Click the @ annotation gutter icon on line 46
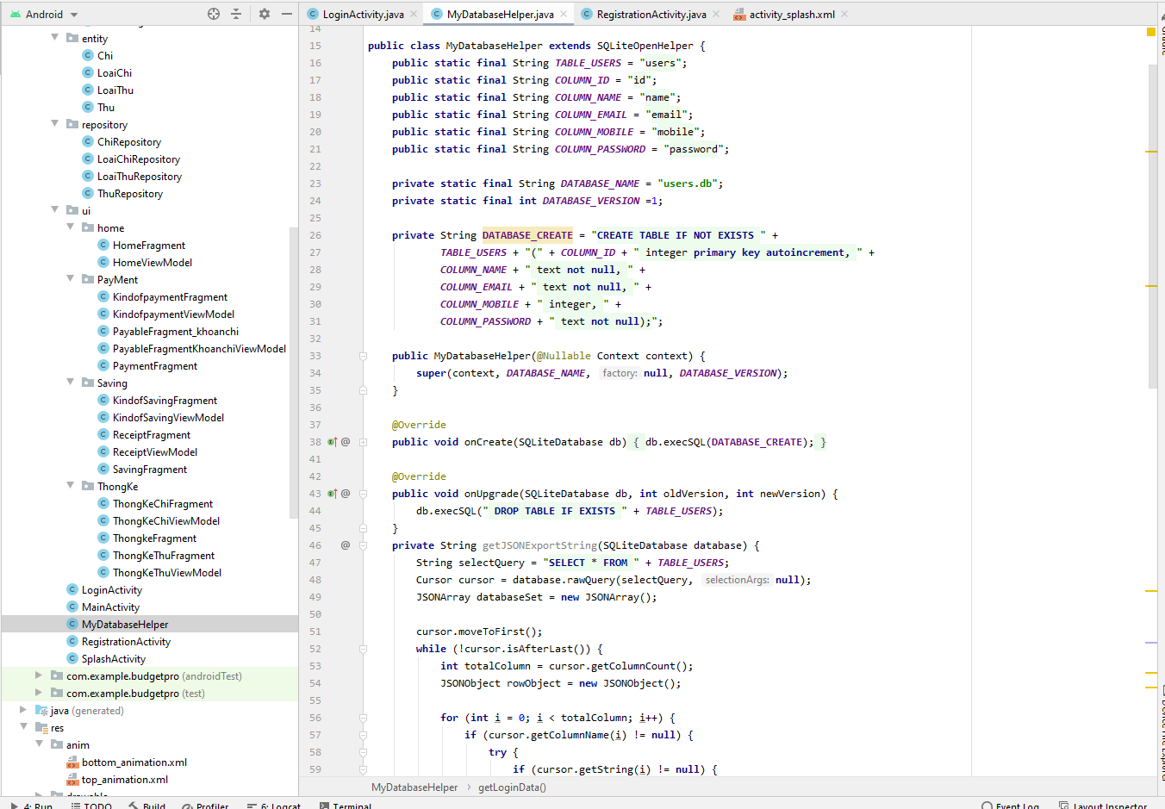 tap(346, 545)
